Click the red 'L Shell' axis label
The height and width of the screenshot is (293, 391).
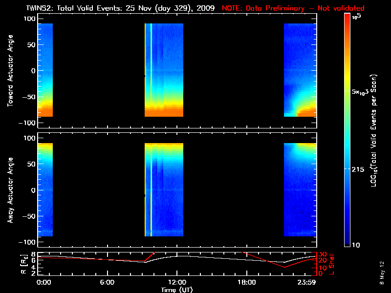pos(333,263)
